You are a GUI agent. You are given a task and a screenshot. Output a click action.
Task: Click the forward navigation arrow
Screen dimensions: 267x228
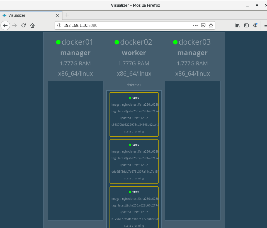(15, 25)
